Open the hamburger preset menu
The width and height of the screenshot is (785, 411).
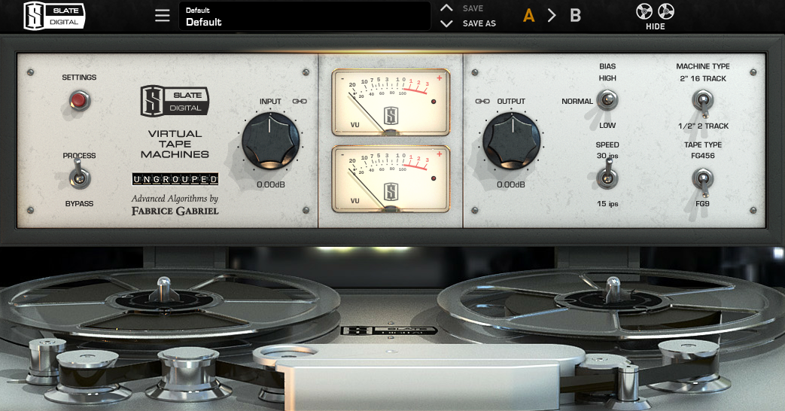point(163,16)
